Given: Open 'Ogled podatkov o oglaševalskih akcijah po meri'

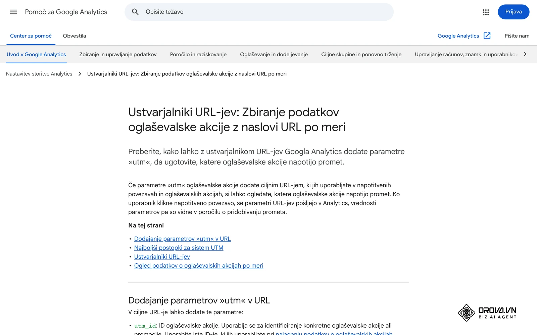Looking at the screenshot, I should point(199,266).
